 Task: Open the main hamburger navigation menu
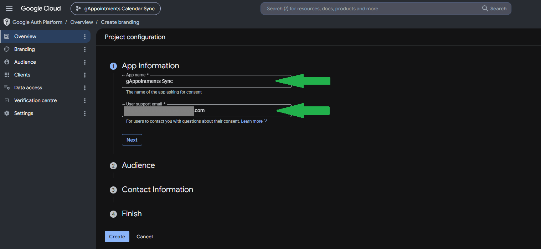9,9
